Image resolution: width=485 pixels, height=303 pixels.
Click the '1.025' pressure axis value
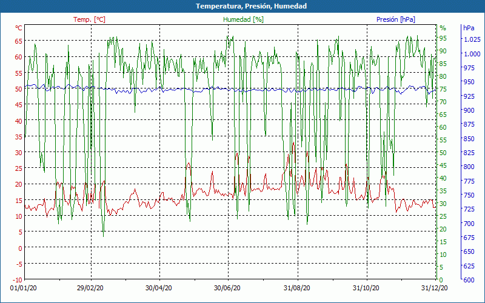(x=472, y=39)
